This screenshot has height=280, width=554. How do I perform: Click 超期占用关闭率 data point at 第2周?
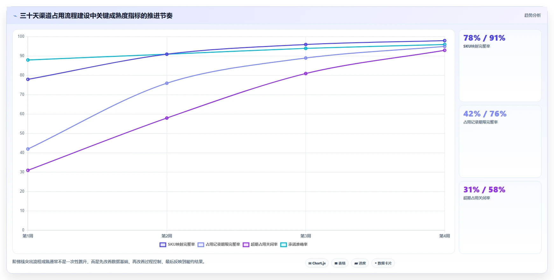point(167,118)
